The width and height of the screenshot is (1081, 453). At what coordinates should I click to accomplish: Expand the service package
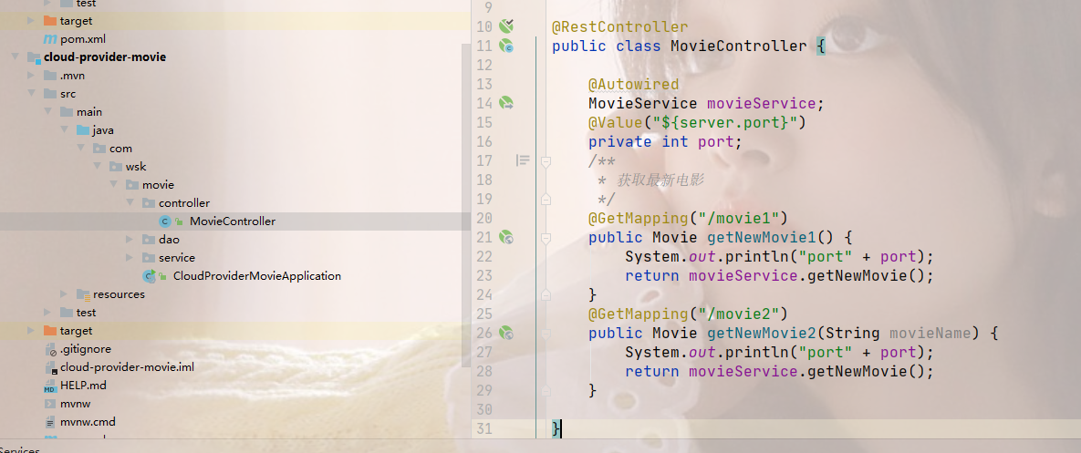tap(130, 257)
